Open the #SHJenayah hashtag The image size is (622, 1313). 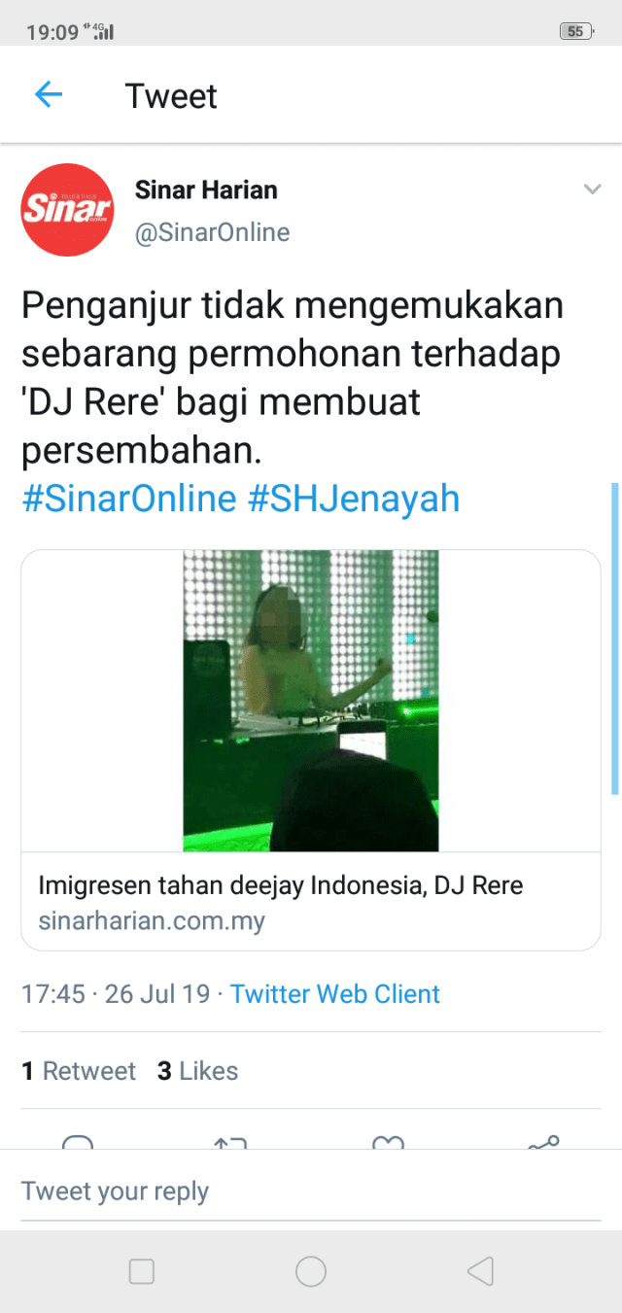[x=354, y=499]
